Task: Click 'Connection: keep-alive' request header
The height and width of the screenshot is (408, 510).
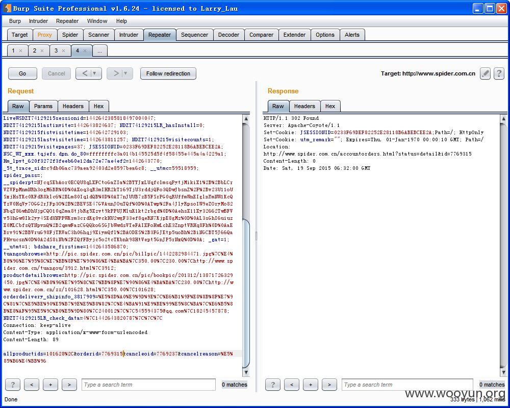Action: tap(37, 325)
